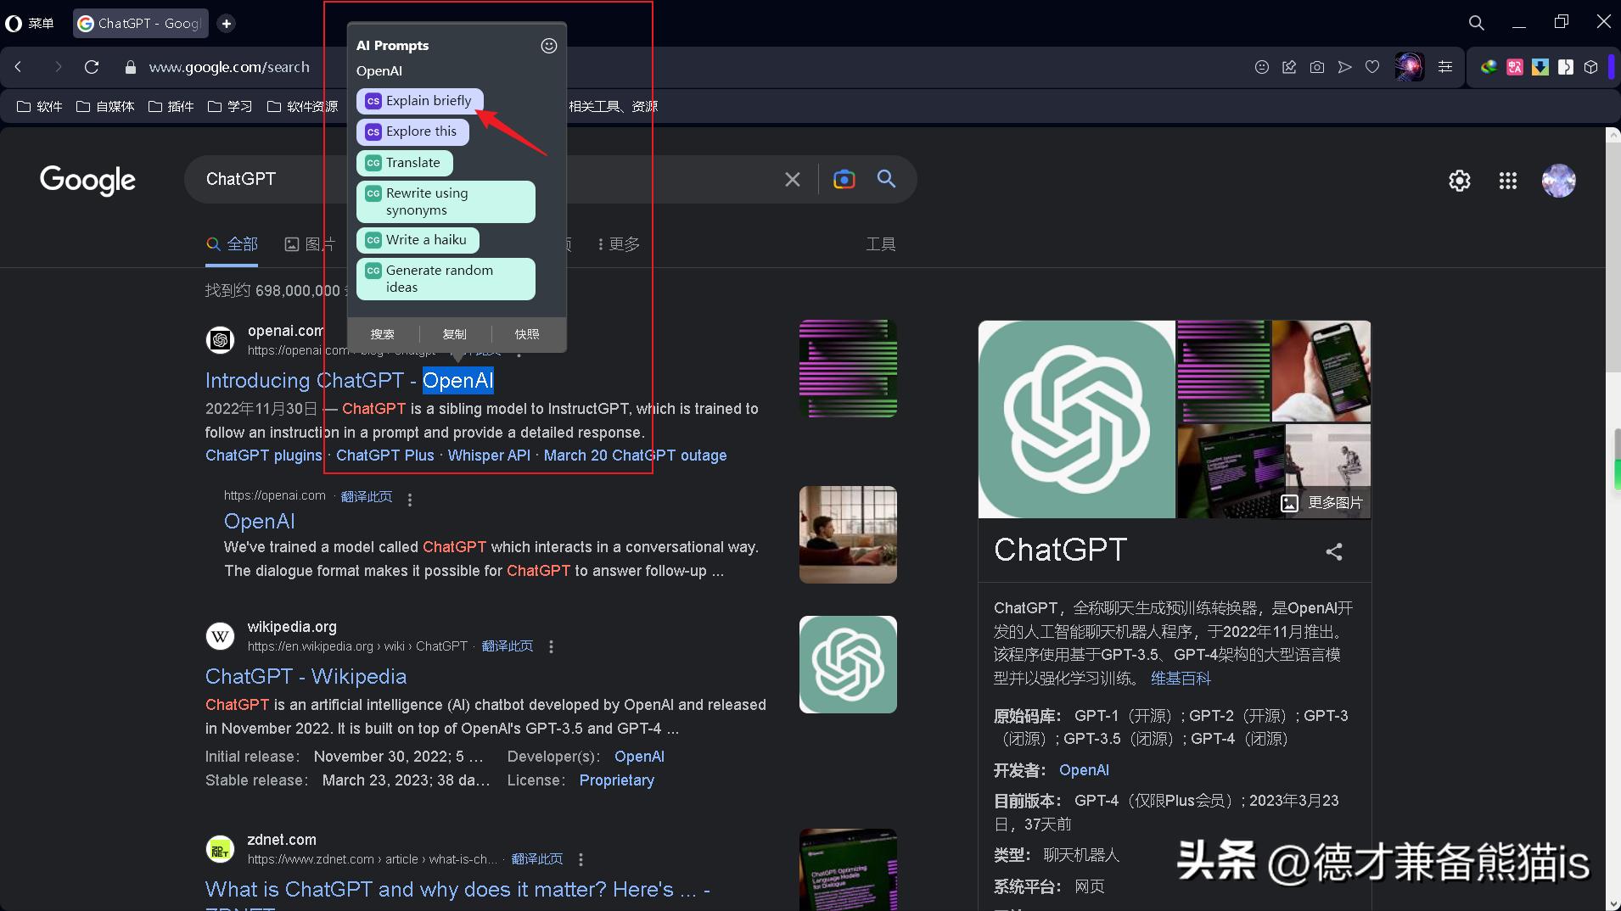Open the Google apps launcher grid

[x=1508, y=180]
